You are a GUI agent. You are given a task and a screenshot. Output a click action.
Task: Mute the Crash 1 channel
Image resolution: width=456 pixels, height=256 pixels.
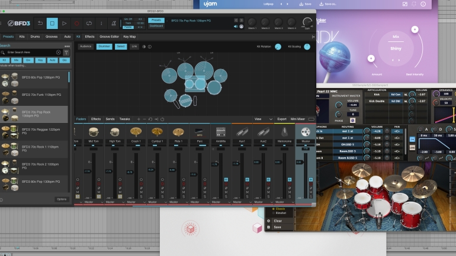[x=142, y=192]
